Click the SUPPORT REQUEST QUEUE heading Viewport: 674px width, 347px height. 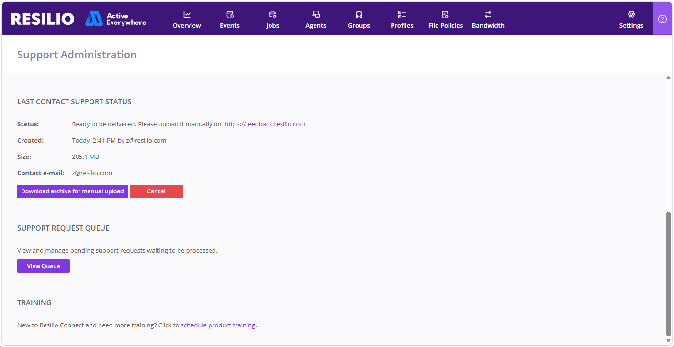click(63, 228)
